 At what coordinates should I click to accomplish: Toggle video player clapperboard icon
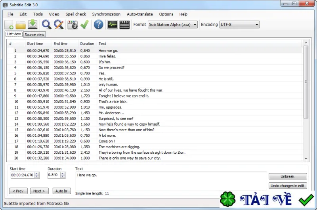[x=124, y=25]
